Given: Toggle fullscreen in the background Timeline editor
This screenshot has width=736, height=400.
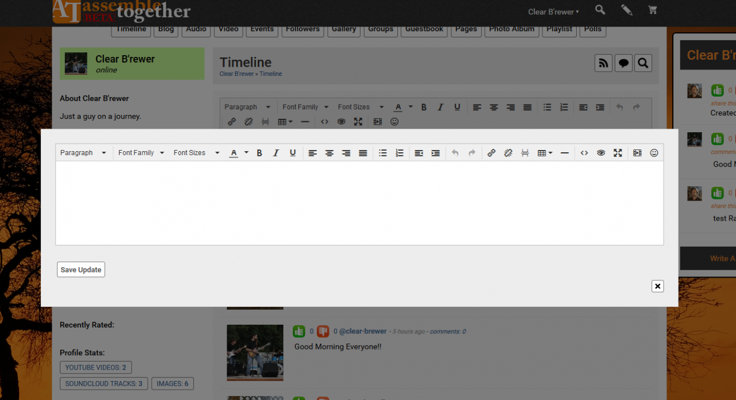Looking at the screenshot, I should tap(358, 122).
